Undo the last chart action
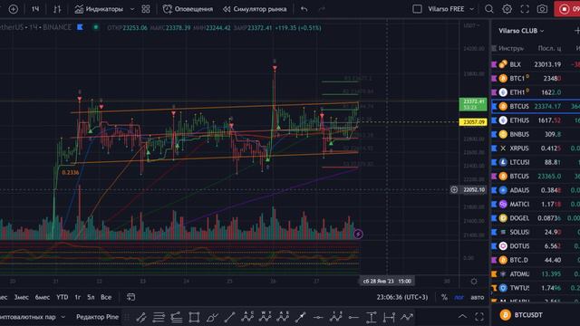This screenshot has height=326, width=580. click(x=304, y=9)
